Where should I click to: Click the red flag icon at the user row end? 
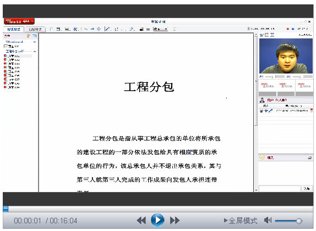click(x=312, y=110)
